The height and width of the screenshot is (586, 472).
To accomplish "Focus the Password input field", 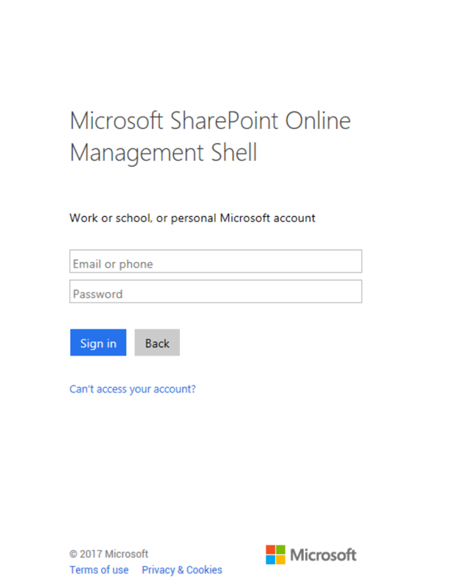I will point(215,292).
